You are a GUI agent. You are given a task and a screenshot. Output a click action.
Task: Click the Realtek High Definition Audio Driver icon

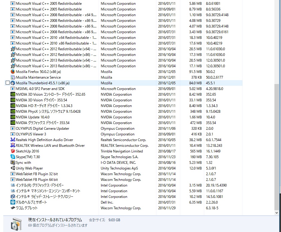click(x=13, y=140)
